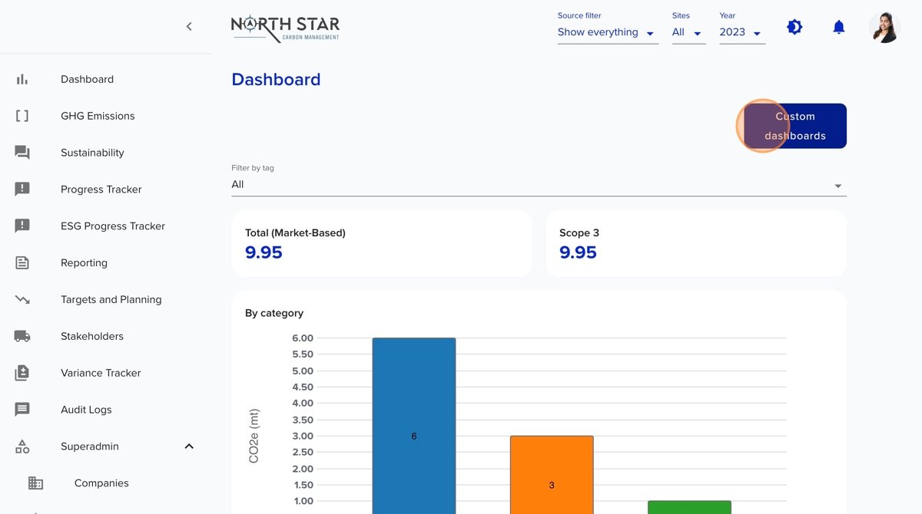Image resolution: width=922 pixels, height=514 pixels.
Task: Click the Sustainability chat bubbles icon
Action: pos(22,153)
